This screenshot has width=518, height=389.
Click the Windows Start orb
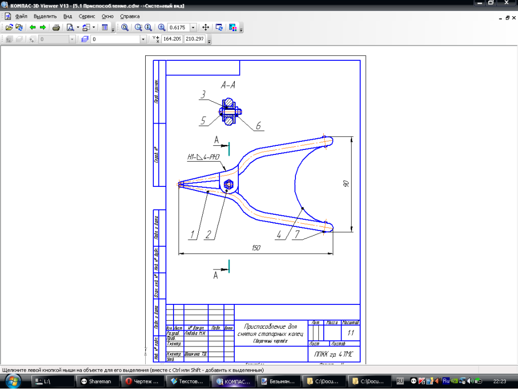pos(12,381)
